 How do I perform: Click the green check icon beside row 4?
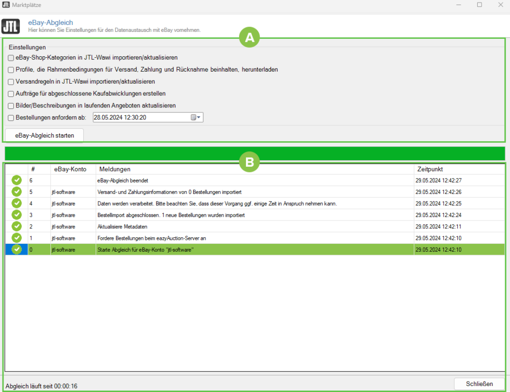16,203
